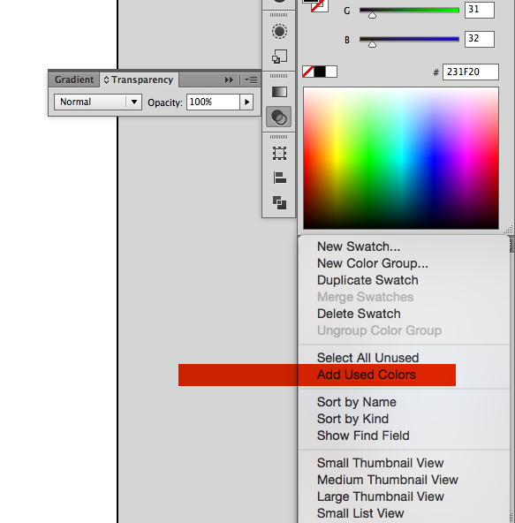The image size is (515, 523).
Task: Open the Appearance panel icon in dock
Action: click(279, 32)
